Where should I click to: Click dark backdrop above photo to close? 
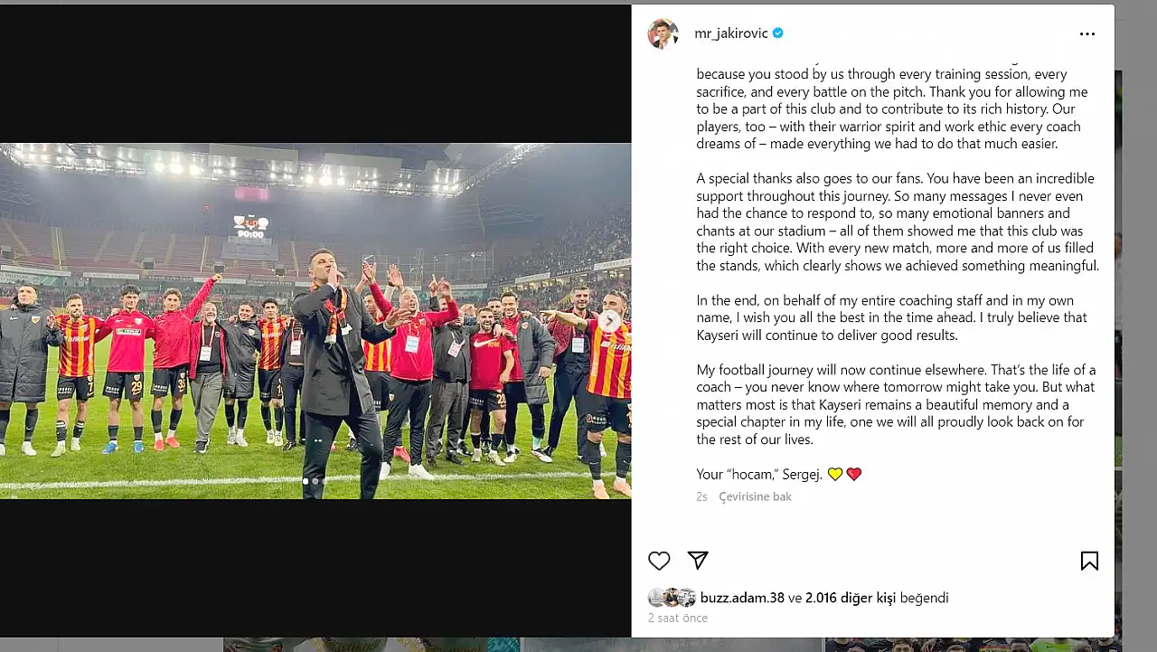pyautogui.click(x=316, y=72)
